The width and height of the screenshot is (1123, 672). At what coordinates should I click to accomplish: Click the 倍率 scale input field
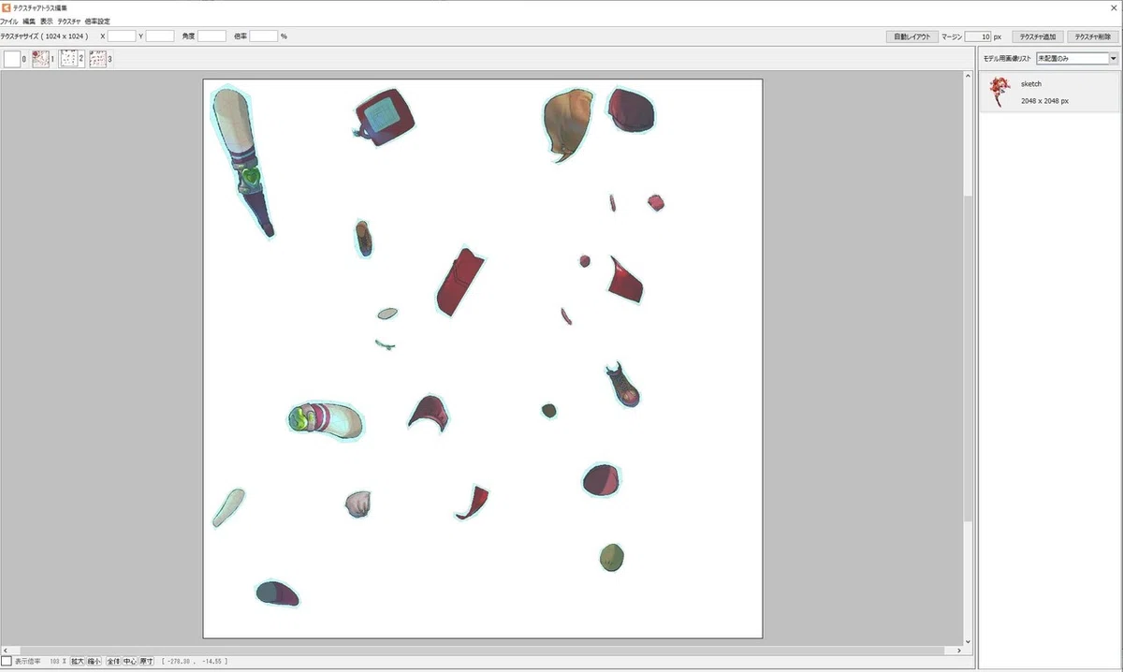[264, 37]
